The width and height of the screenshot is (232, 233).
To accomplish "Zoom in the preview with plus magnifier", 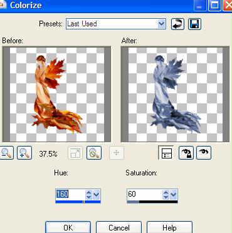I will pyautogui.click(x=24, y=153).
